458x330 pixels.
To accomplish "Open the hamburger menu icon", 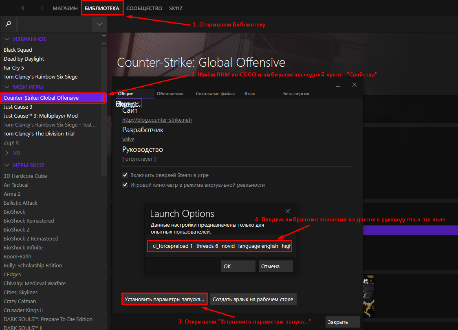I will click(8, 8).
